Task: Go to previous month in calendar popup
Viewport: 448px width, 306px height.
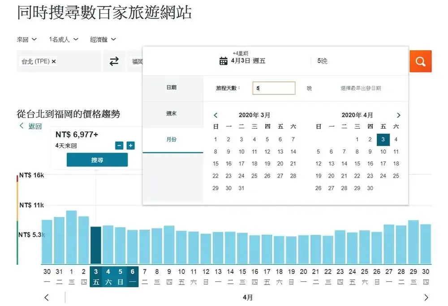Action: point(215,115)
